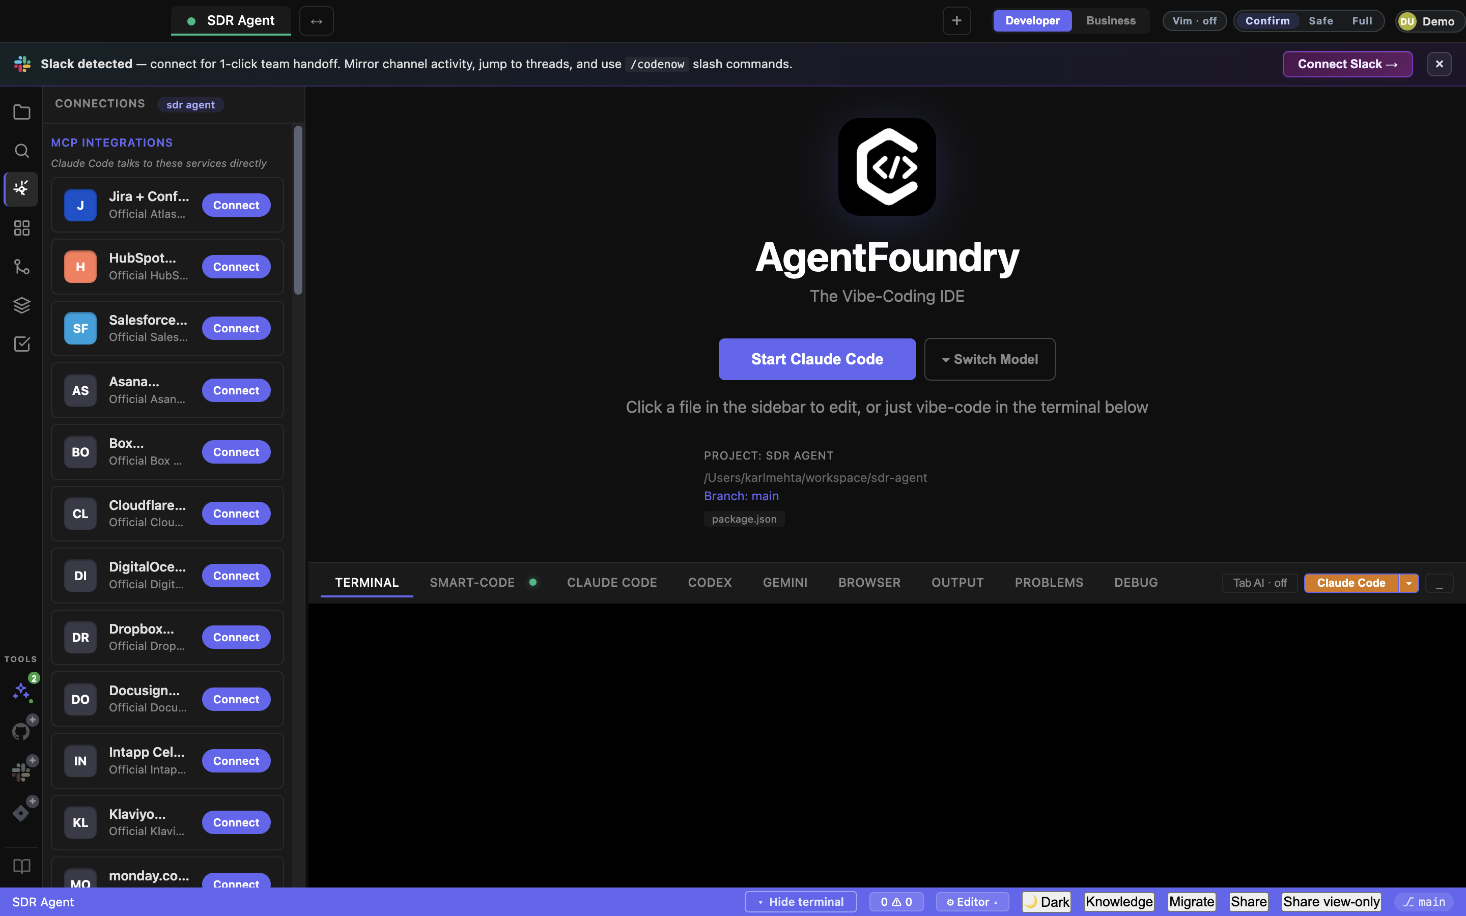Open the book documentation icon
The image size is (1466, 916).
pyautogui.click(x=22, y=866)
